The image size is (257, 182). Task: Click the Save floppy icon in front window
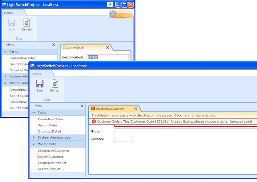[x=40, y=84]
